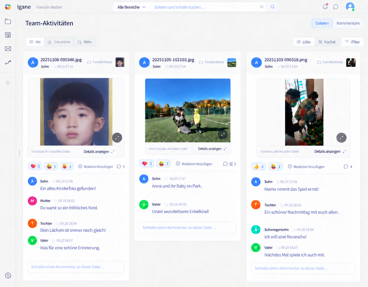This screenshot has height=287, width=368.
Task: Open the mail envelope sidebar icon
Action: [x=8, y=49]
